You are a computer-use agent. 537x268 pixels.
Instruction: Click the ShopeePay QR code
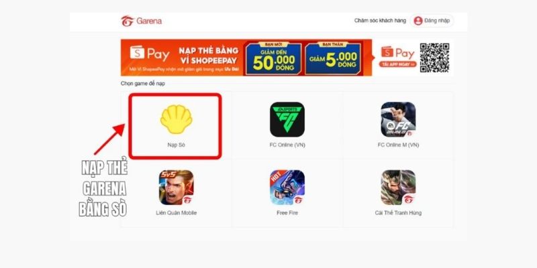pyautogui.click(x=434, y=58)
